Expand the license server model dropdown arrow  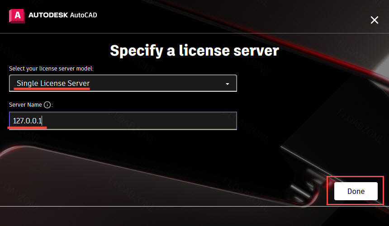227,84
